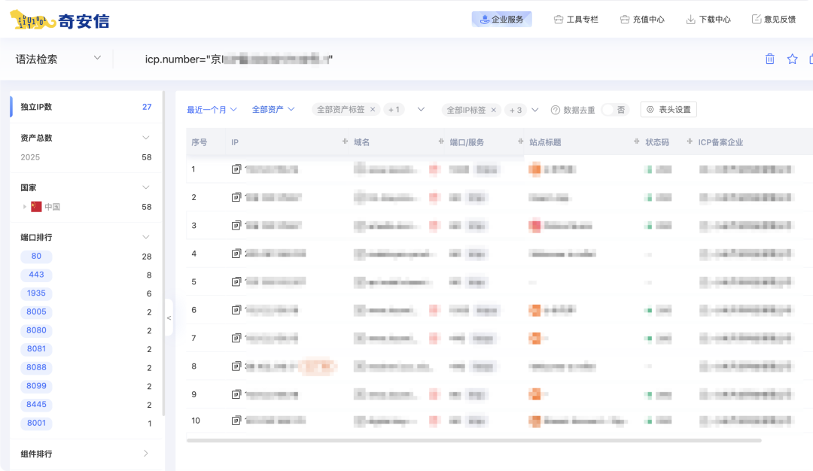Viewport: 813px width, 471px height.
Task: Click the 中国 country filter text
Action: 53,207
